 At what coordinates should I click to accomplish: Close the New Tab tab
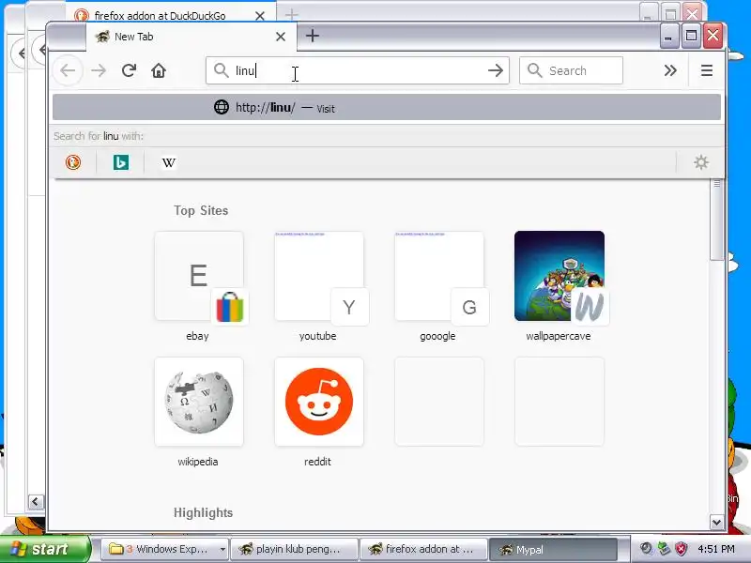281,37
